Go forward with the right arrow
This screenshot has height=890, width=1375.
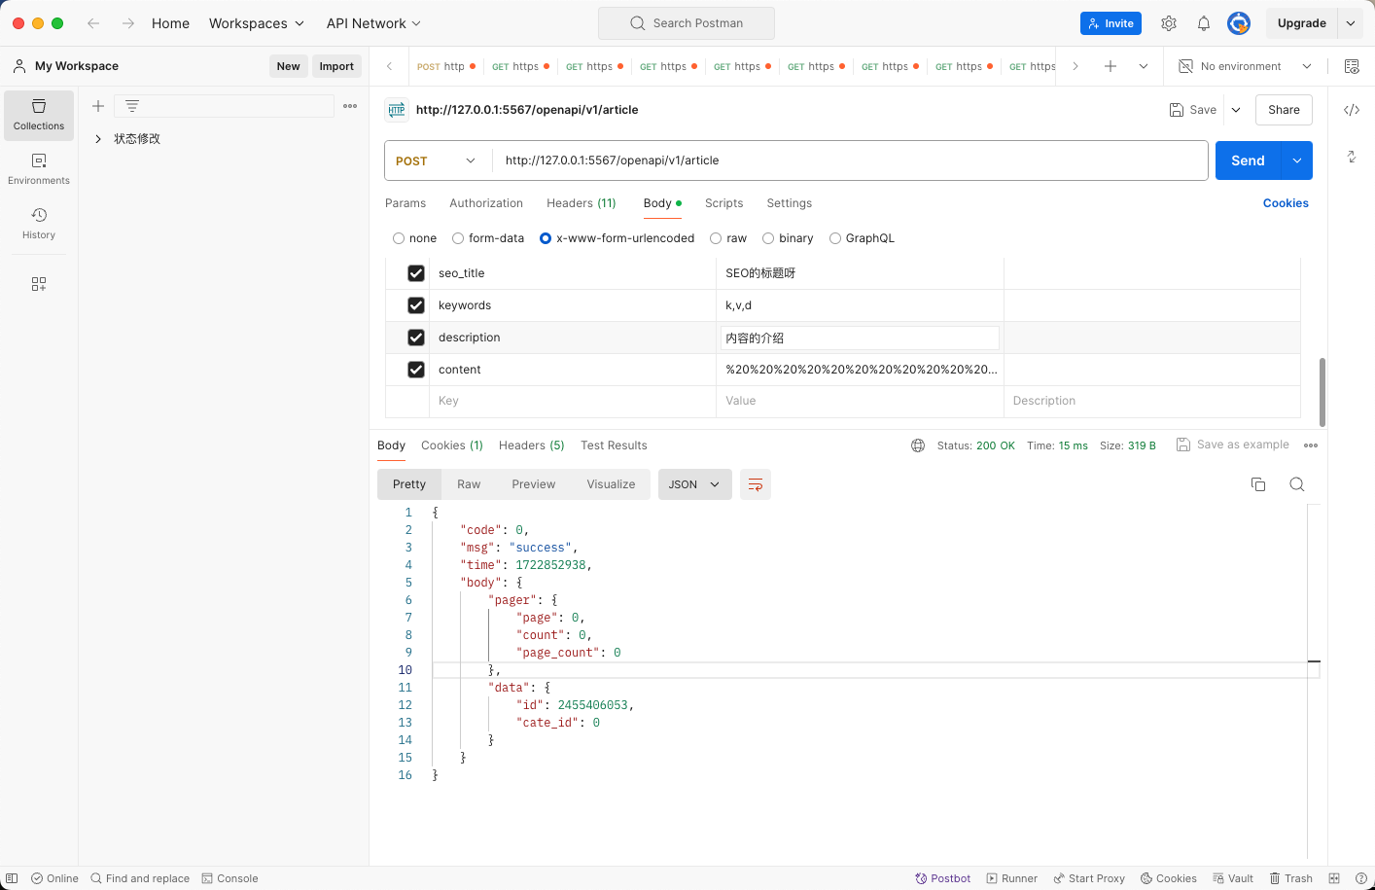[x=128, y=23]
